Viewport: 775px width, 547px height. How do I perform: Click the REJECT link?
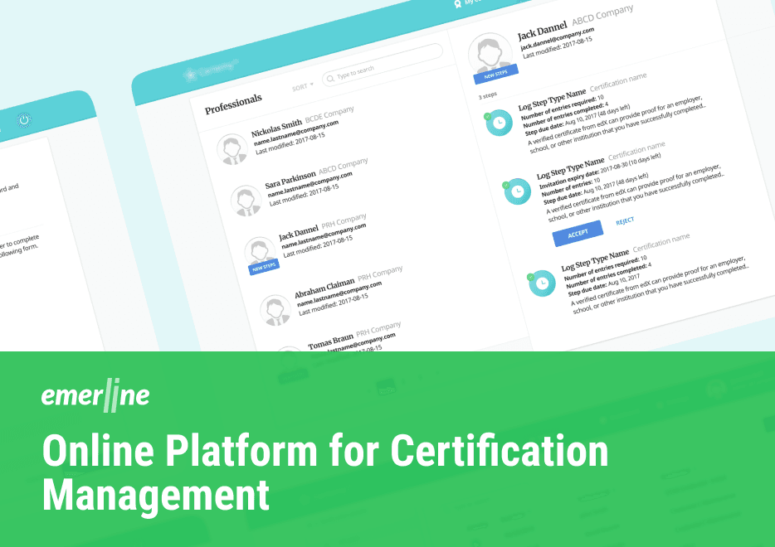[625, 221]
